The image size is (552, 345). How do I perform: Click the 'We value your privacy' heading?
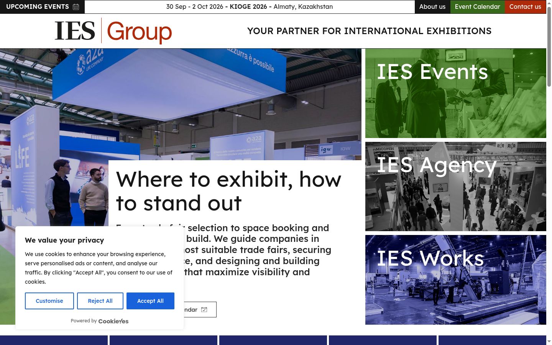[x=64, y=240]
